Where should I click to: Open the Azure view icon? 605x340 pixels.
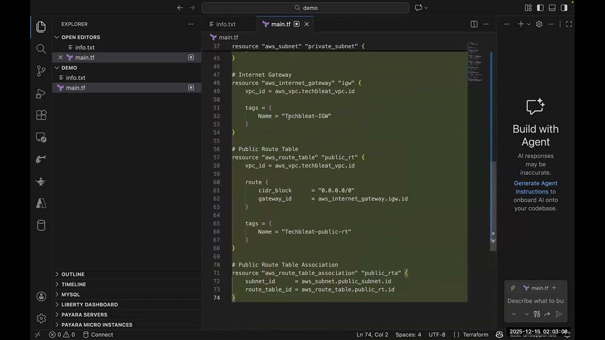pos(41,204)
